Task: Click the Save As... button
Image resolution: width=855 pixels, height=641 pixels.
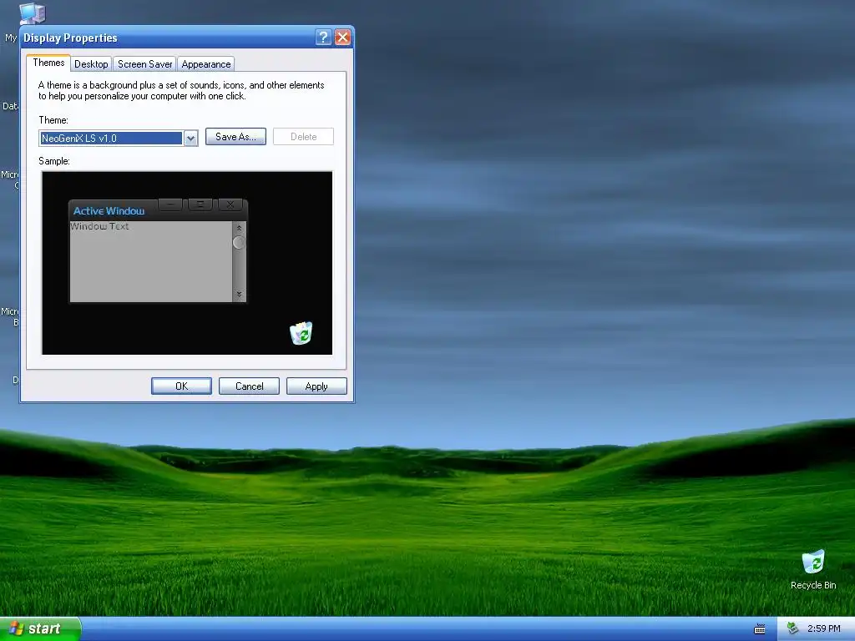Action: coord(235,137)
